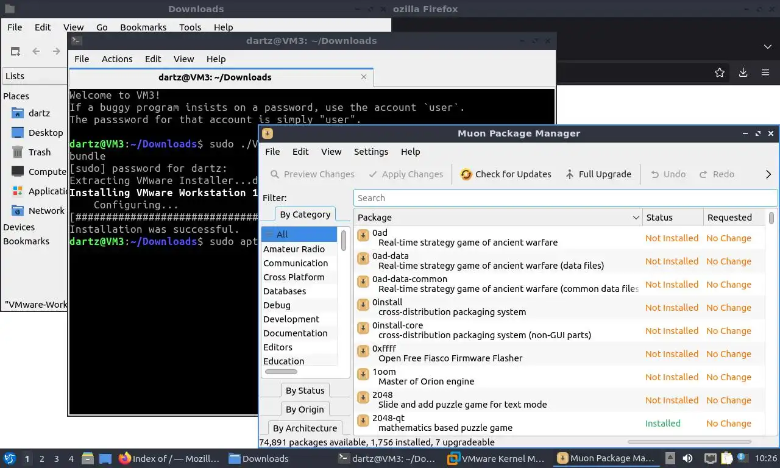The image size is (780, 468).
Task: Select the Development category
Action: tap(299, 319)
